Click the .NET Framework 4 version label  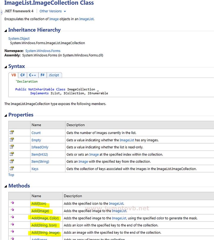coord(19,11)
